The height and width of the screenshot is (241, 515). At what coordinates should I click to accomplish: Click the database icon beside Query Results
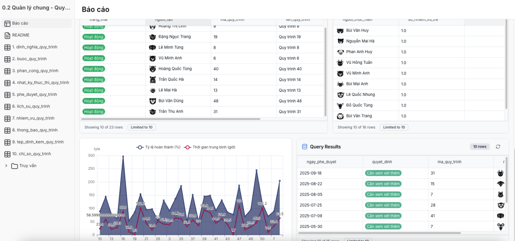coord(304,147)
